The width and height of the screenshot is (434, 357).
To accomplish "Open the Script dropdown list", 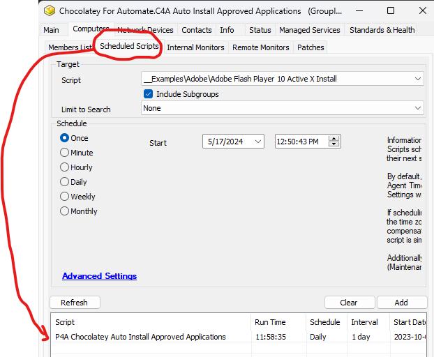I will pos(417,79).
